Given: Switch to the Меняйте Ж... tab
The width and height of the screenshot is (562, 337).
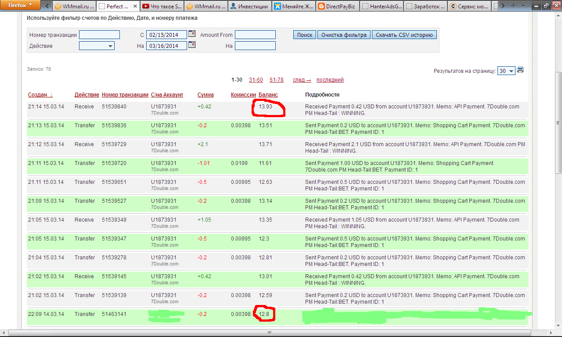Looking at the screenshot, I should point(293,6).
